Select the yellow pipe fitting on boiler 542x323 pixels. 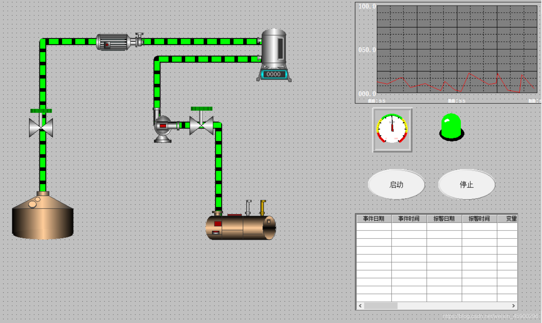[263, 208]
